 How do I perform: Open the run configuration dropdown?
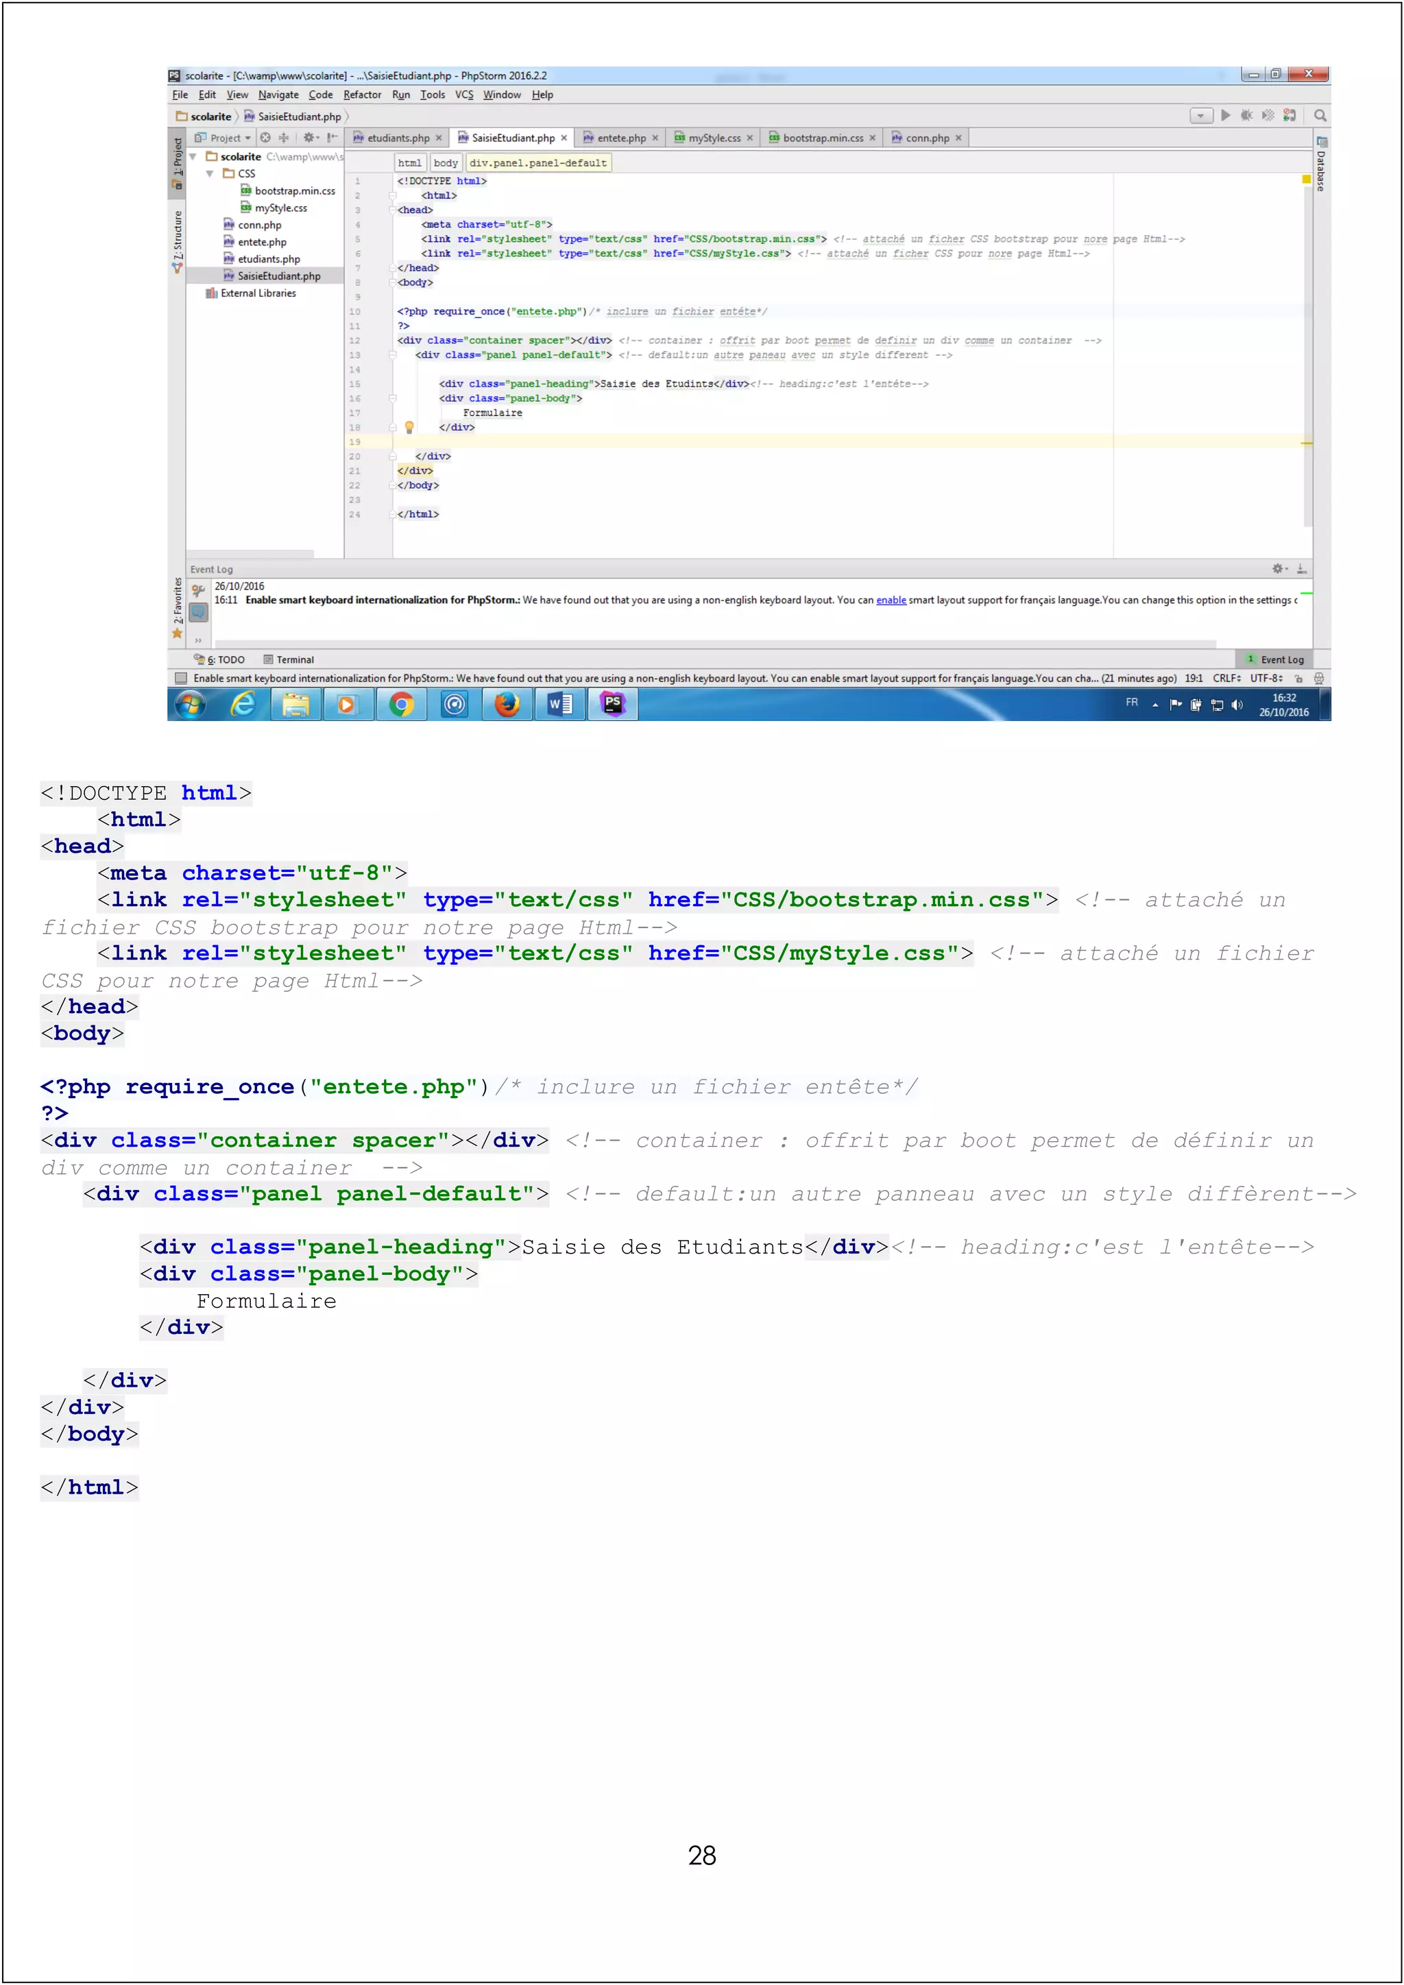(x=1201, y=116)
